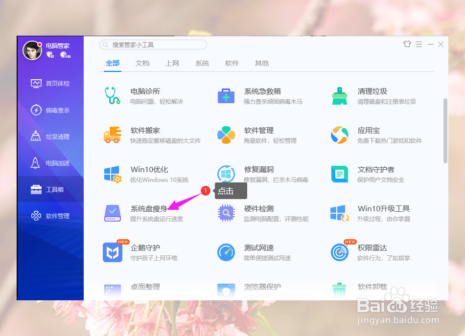Launch the 清理垃圾 broom icon
Viewport: 465px width, 336px height.
[x=340, y=96]
